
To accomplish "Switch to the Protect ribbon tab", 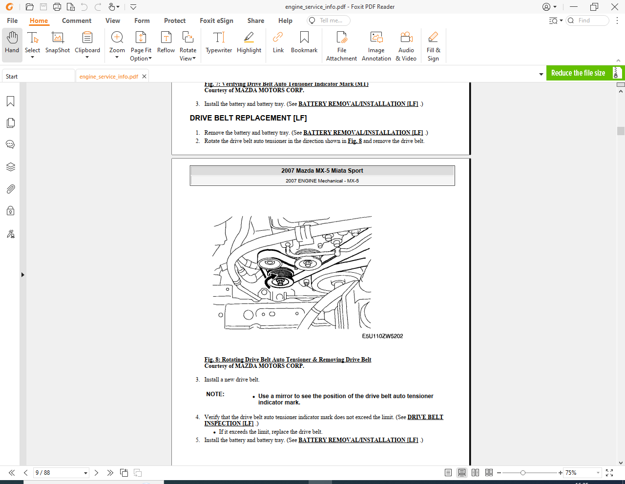I will 175,20.
